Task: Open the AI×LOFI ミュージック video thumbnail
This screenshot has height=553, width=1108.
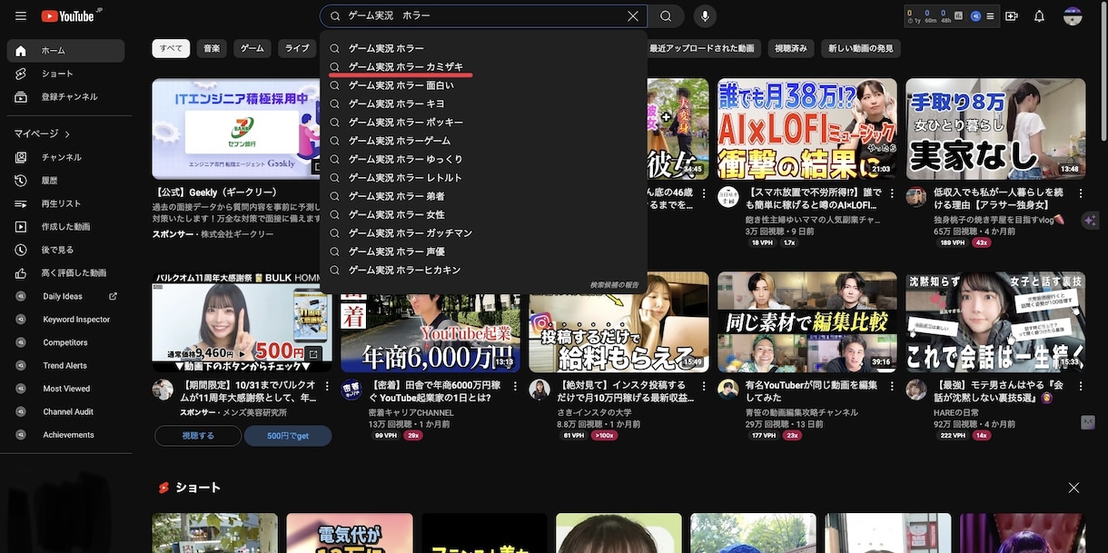Action: pos(806,128)
